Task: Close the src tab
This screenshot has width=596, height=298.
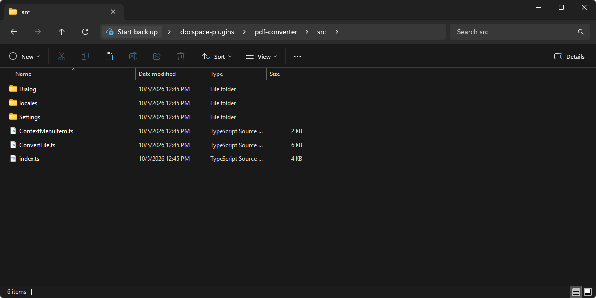Action: tap(113, 12)
